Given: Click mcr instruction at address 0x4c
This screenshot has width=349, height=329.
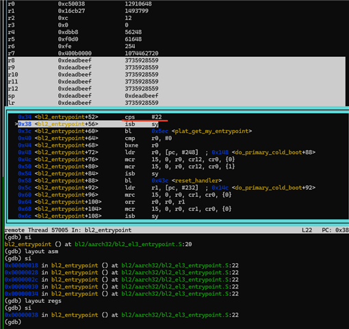Looking at the screenshot, I should point(130,160).
